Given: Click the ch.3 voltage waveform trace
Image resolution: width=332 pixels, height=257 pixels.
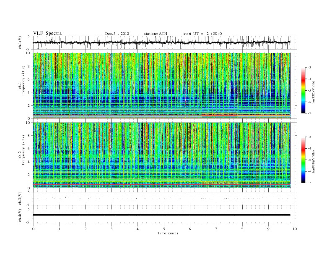Looking at the screenshot, I should 161,198.
